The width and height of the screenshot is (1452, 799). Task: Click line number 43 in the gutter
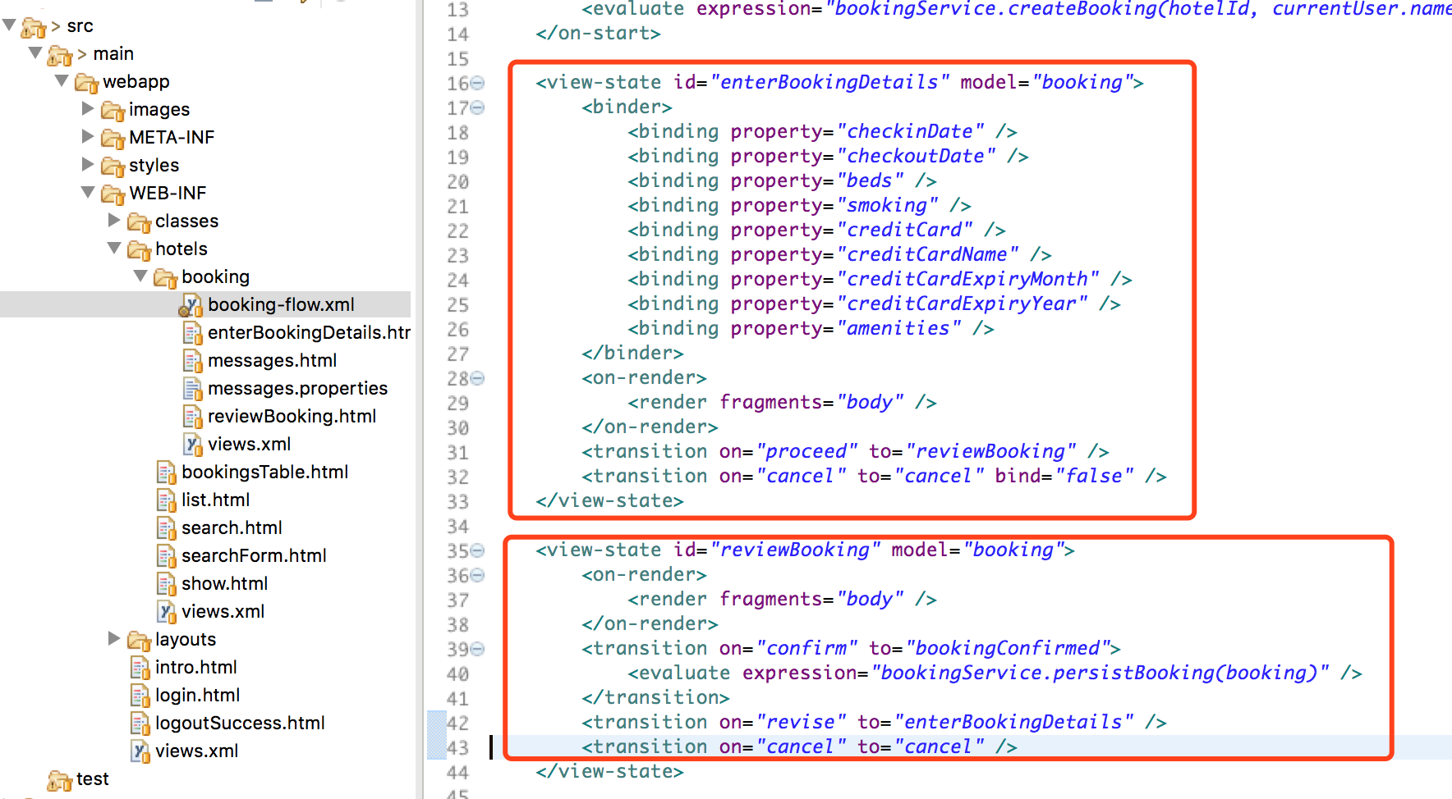pyautogui.click(x=457, y=746)
